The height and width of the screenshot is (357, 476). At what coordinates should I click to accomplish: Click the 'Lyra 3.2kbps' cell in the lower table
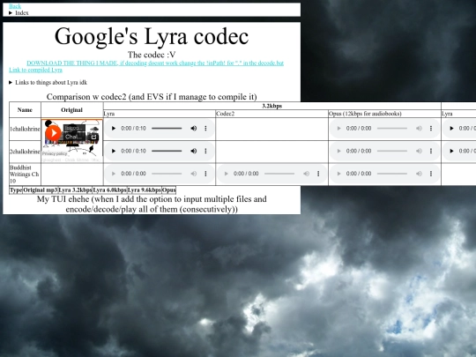pyautogui.click(x=75, y=190)
